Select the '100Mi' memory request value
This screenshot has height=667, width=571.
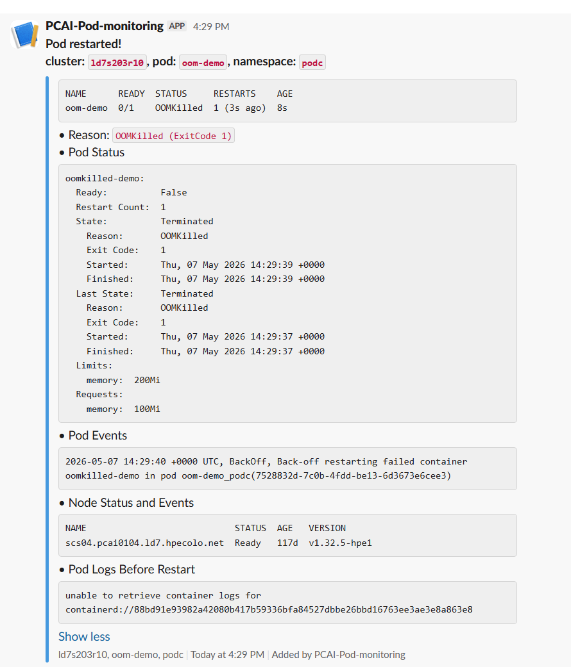147,409
